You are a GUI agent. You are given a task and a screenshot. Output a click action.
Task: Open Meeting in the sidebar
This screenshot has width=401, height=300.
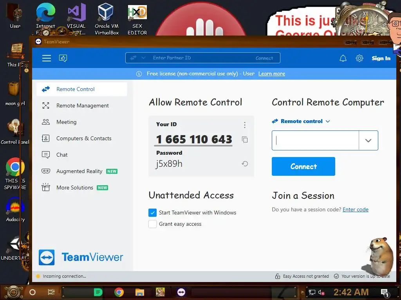[x=82, y=122]
